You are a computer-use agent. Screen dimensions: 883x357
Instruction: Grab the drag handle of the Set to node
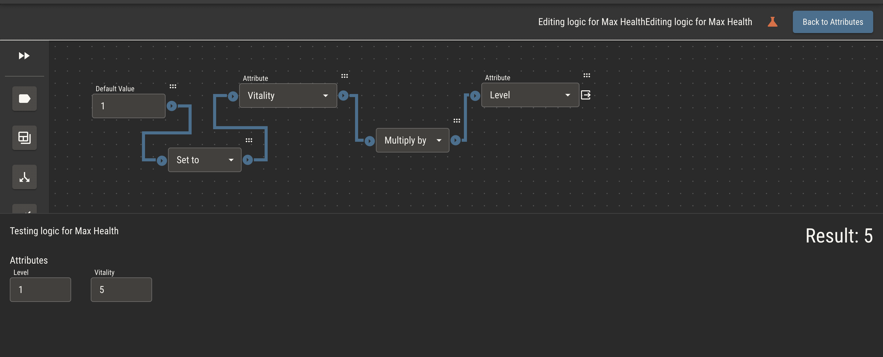(249, 140)
